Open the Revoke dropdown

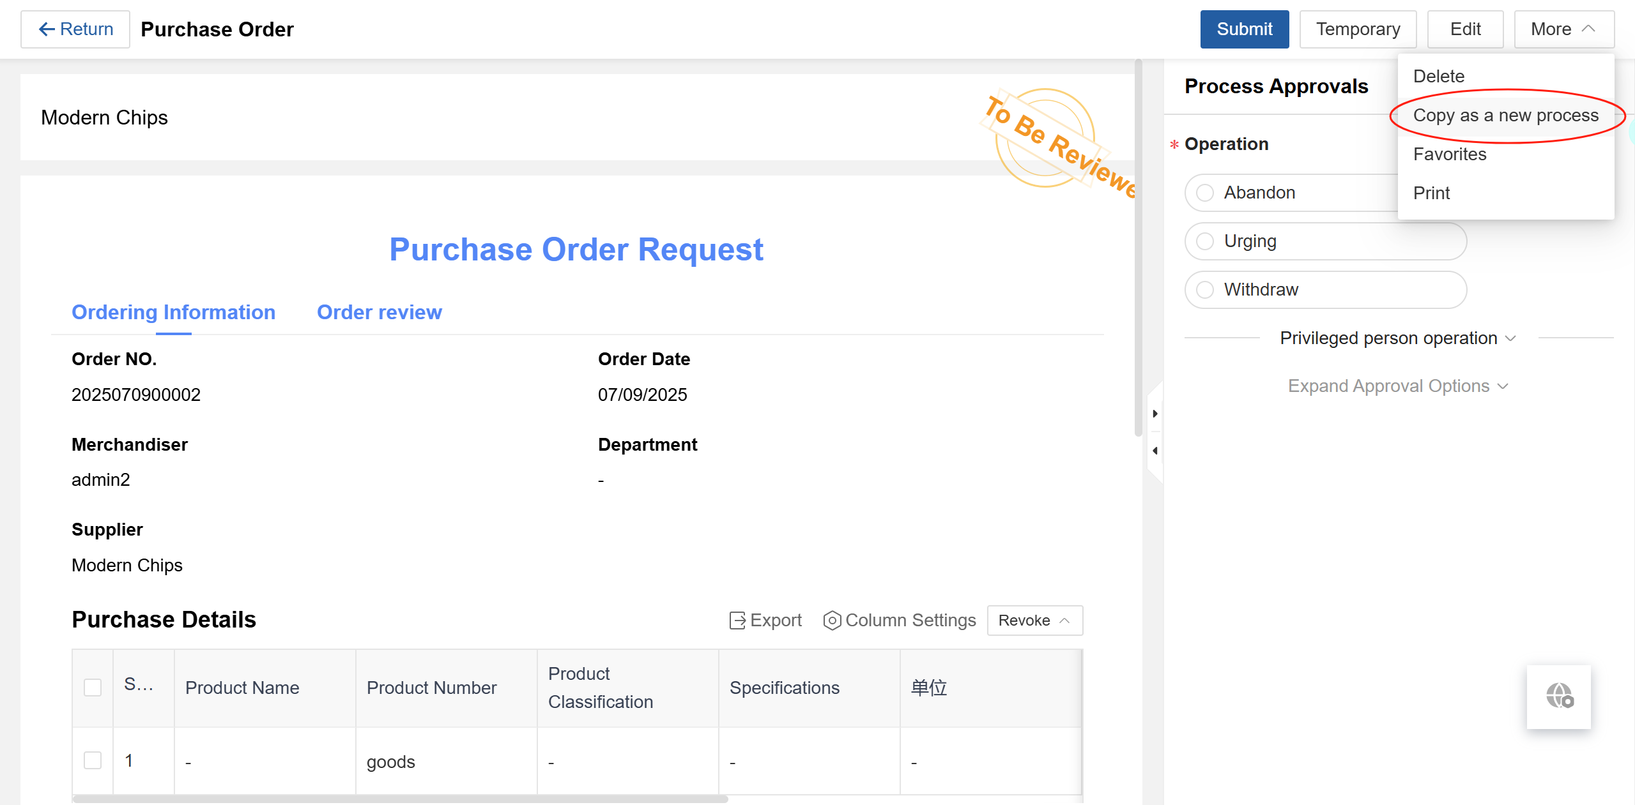(1034, 621)
